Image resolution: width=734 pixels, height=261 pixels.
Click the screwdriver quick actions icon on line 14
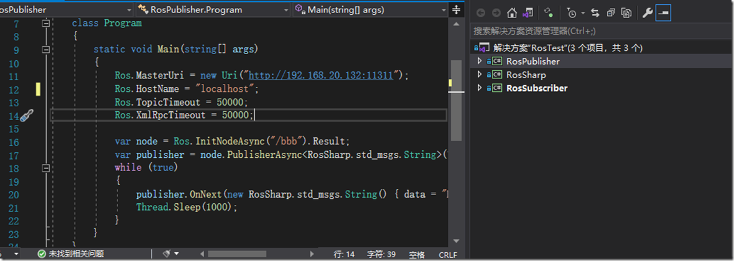pos(27,114)
